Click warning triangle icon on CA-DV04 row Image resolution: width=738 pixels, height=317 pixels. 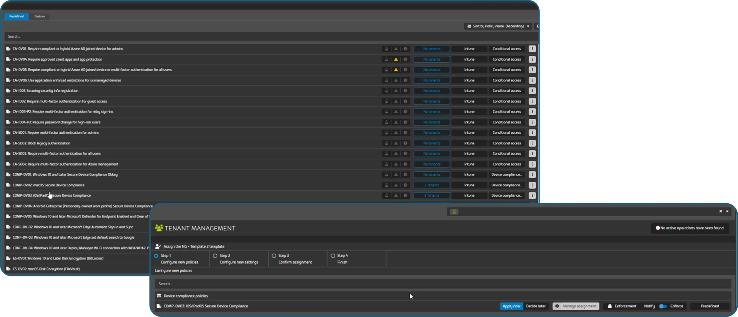coord(396,60)
